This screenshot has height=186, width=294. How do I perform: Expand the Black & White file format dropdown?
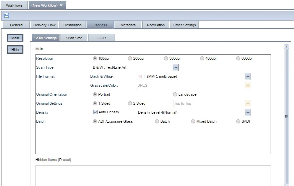click(x=248, y=76)
